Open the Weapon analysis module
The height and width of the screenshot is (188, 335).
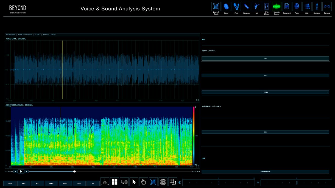[246, 6]
